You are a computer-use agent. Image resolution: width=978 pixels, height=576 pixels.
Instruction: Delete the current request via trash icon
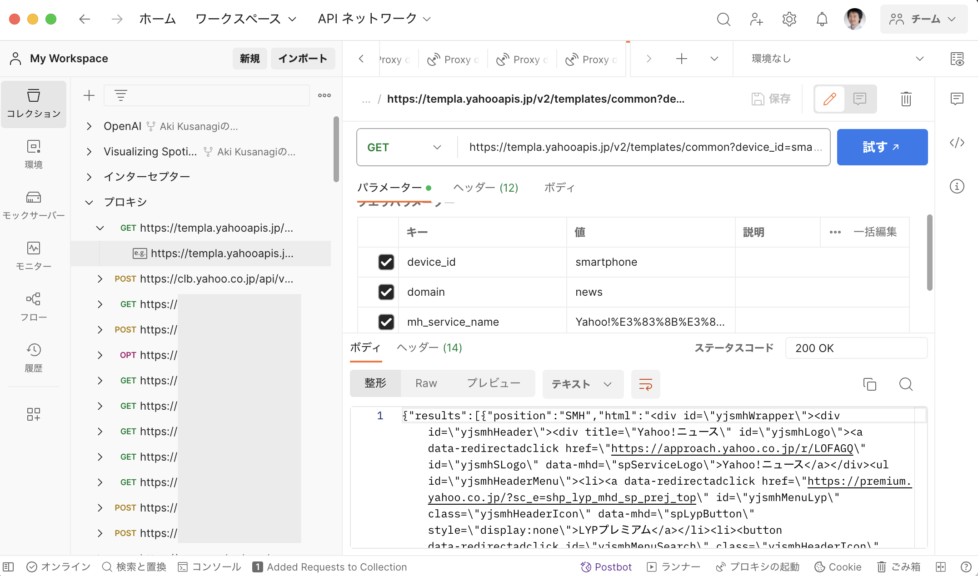905,99
